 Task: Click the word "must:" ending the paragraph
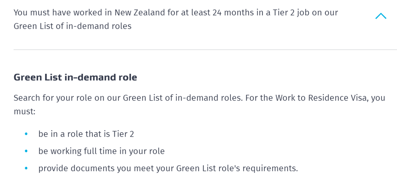(x=25, y=111)
